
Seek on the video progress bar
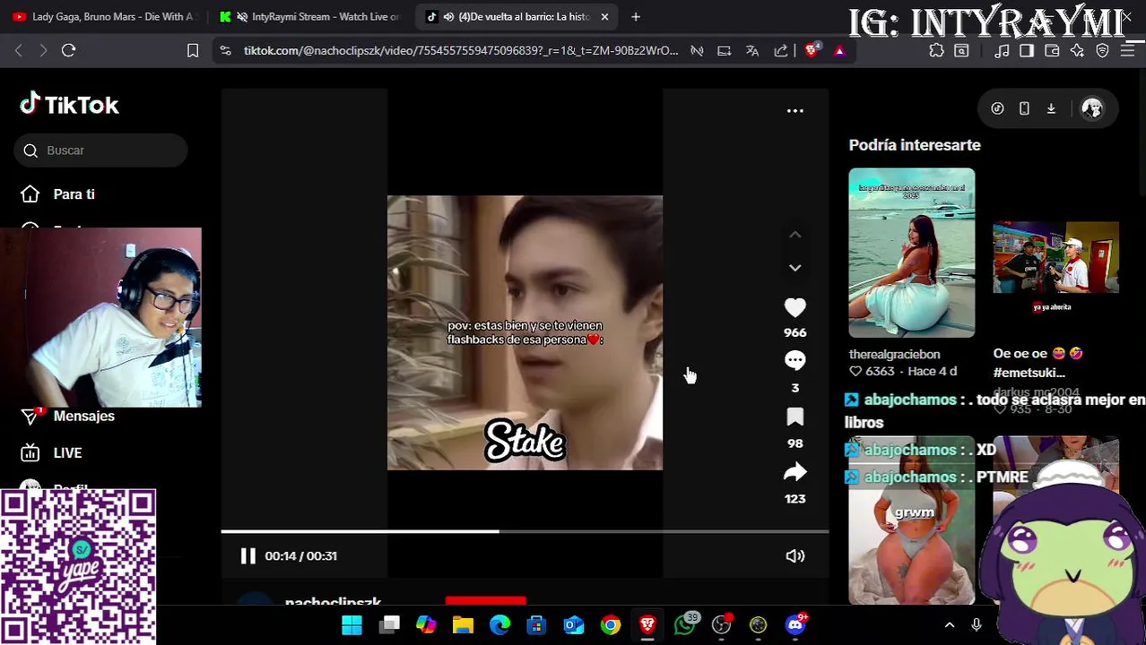525,531
